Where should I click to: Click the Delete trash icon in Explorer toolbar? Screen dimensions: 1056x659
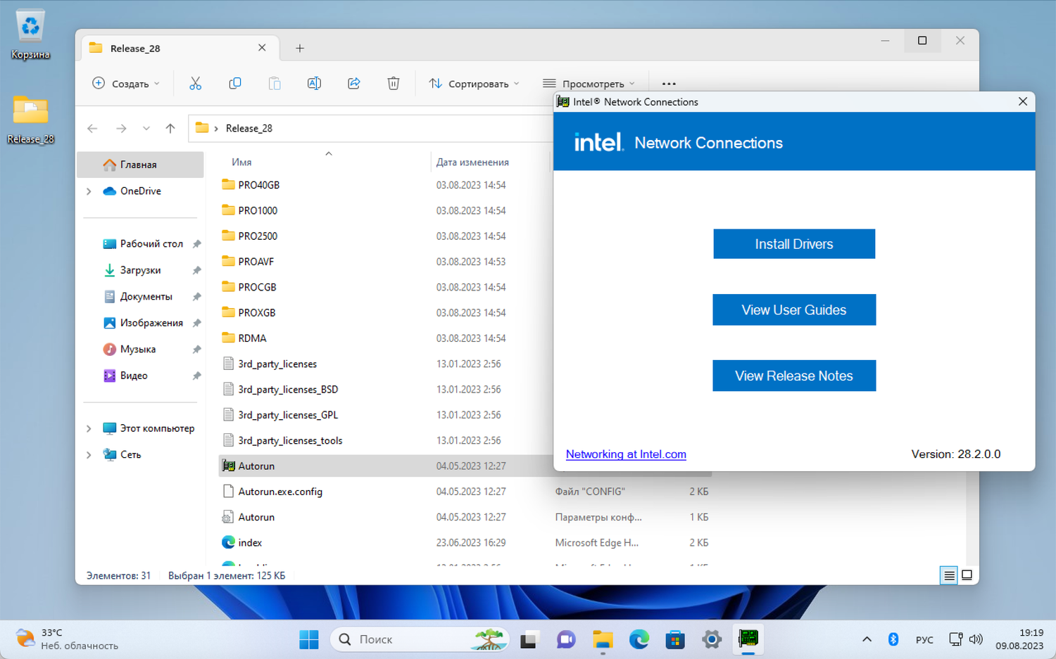[394, 84]
